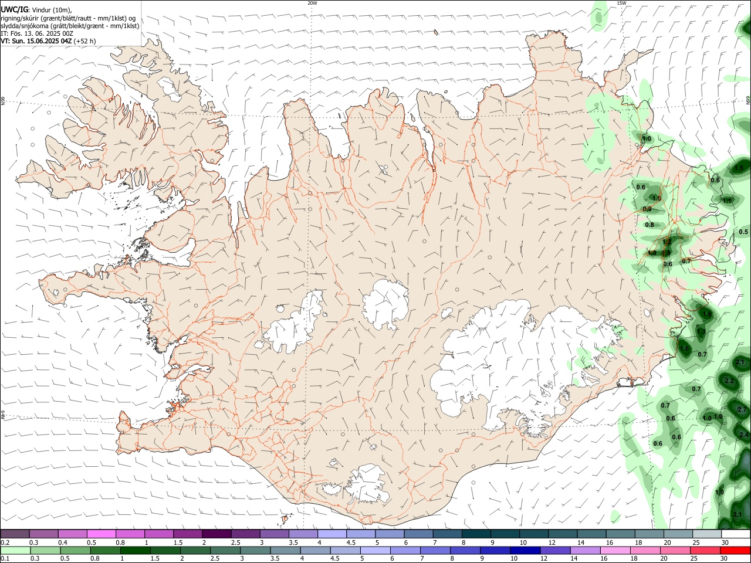The width and height of the screenshot is (751, 563).
Task: Pick the 12 teal-gray swatch in upper legend row
Action: point(562,534)
